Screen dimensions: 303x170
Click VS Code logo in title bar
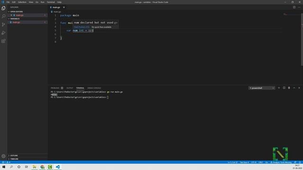coord(3,2)
